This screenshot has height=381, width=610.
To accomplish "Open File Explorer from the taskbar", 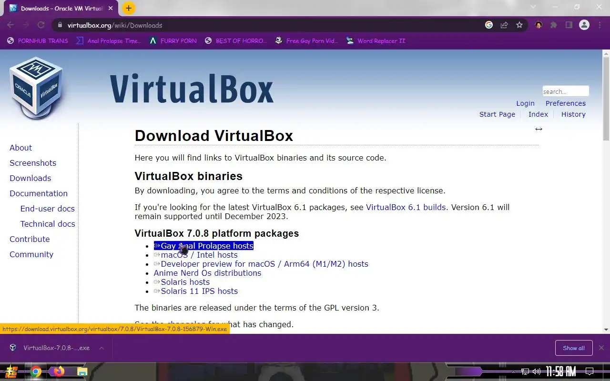I will pos(82,371).
